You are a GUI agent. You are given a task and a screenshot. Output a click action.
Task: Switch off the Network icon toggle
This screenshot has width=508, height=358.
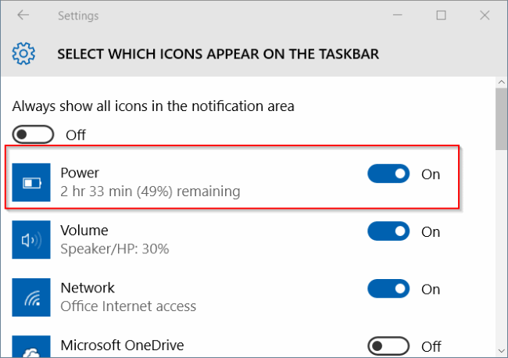click(x=388, y=288)
